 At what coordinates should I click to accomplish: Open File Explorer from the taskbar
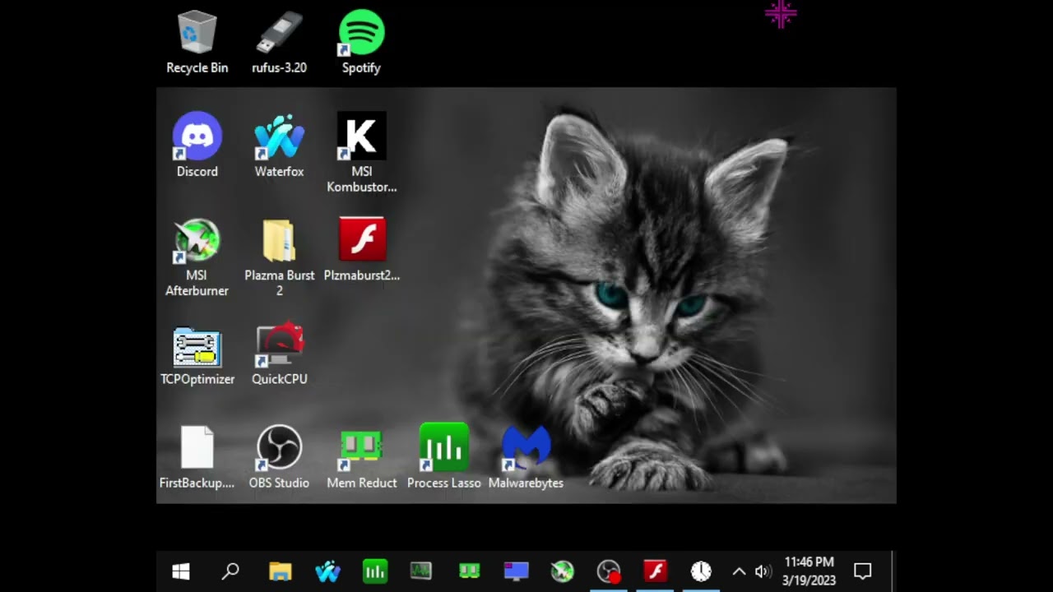(281, 571)
